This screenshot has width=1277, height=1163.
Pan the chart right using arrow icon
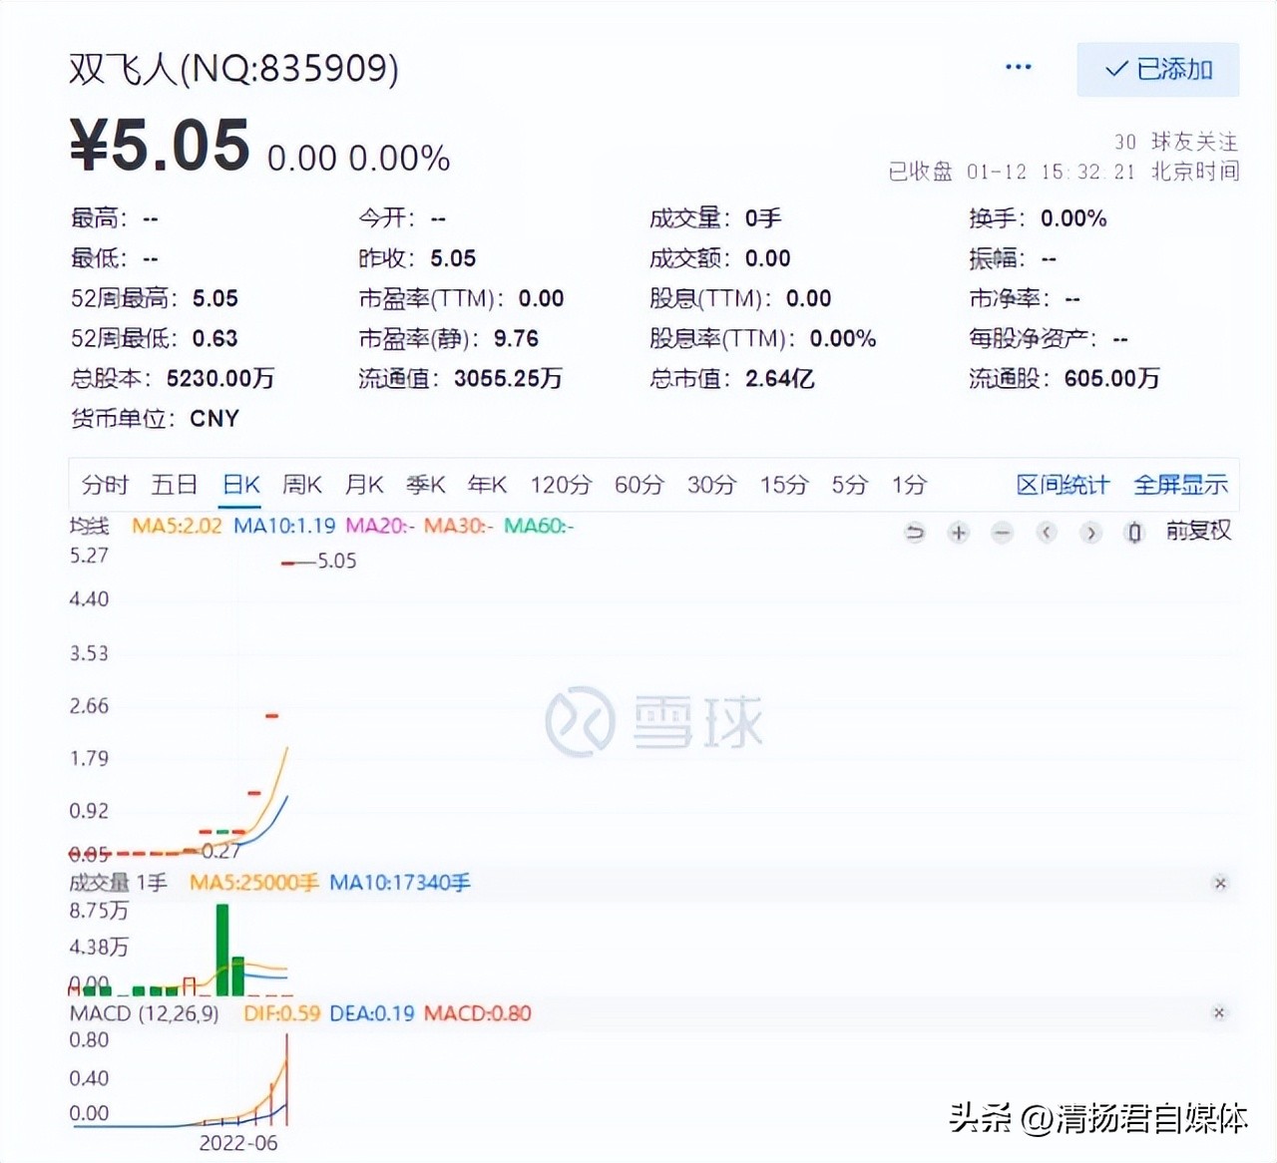click(1089, 533)
